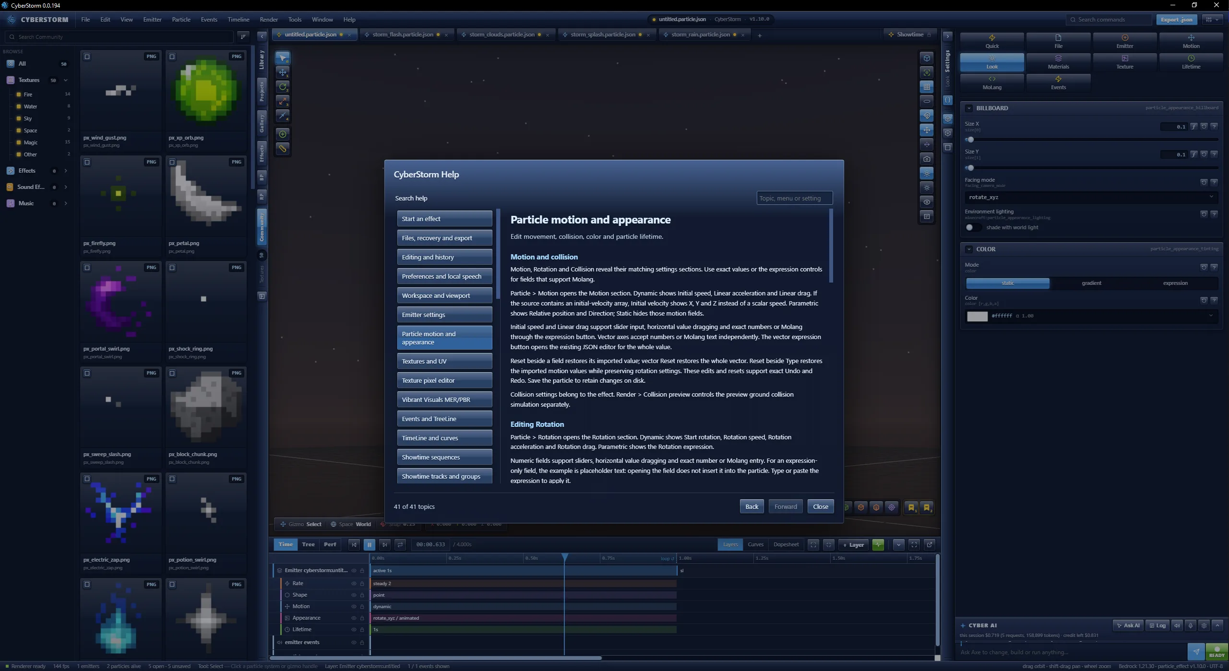Hide the Rate layer with eye icon
The height and width of the screenshot is (671, 1229).
tap(354, 584)
